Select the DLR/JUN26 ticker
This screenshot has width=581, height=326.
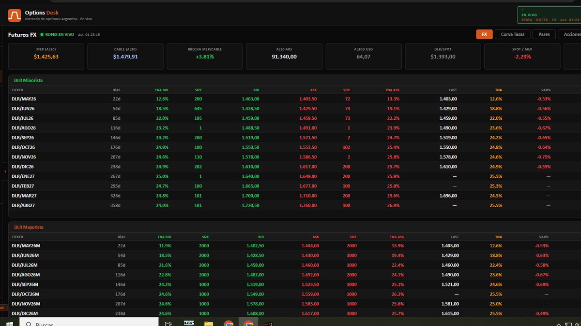coord(24,109)
